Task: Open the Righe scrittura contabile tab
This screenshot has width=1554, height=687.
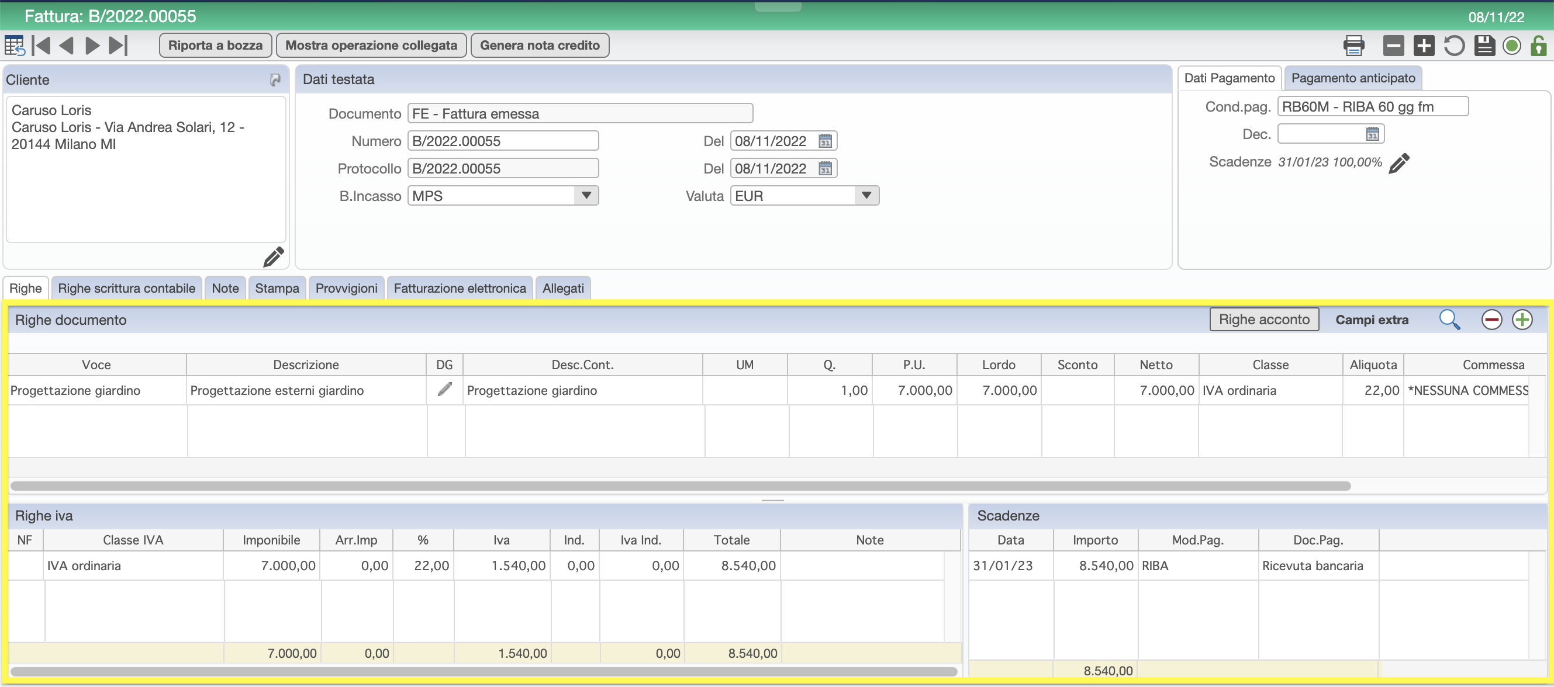Action: (127, 288)
